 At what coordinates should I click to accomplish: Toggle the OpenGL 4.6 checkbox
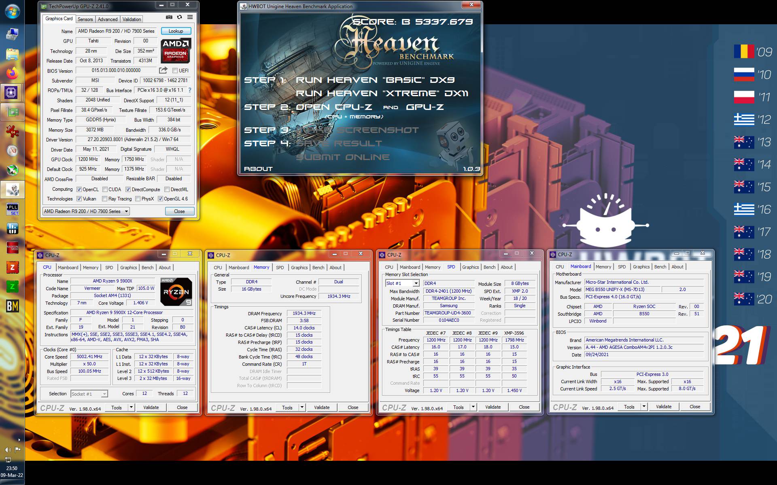tap(160, 199)
